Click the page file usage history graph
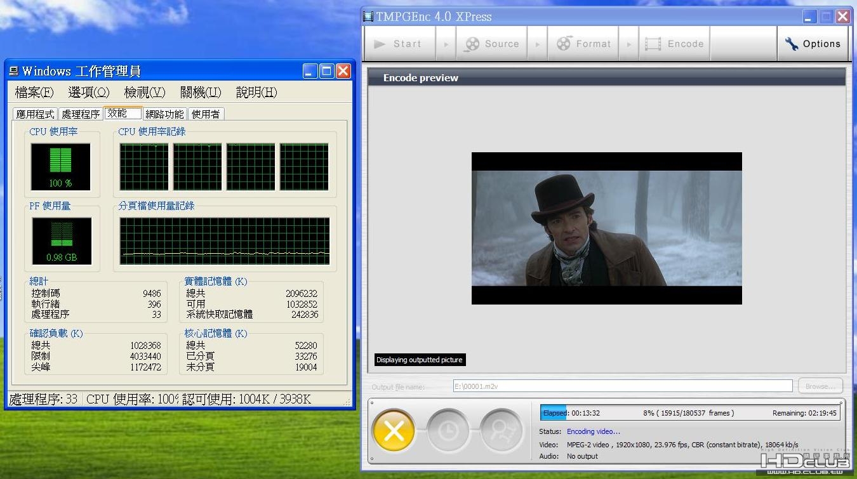Image resolution: width=857 pixels, height=479 pixels. coord(225,241)
